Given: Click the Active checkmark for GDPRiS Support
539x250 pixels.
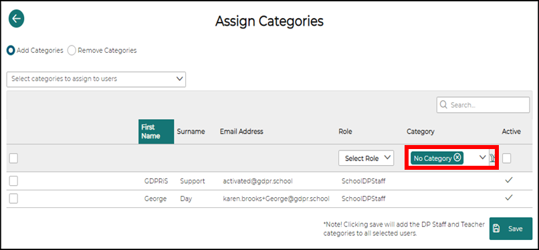Looking at the screenshot, I should [x=509, y=180].
